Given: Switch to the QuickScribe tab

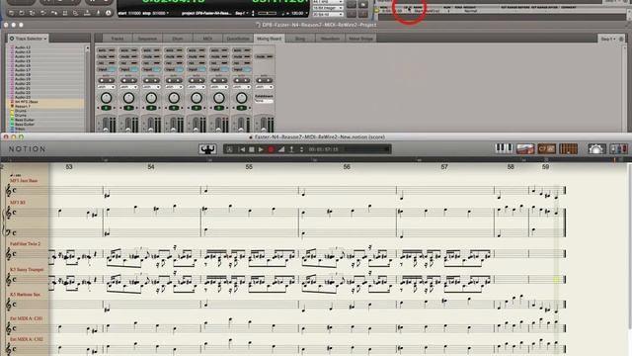Looking at the screenshot, I should tap(238, 39).
